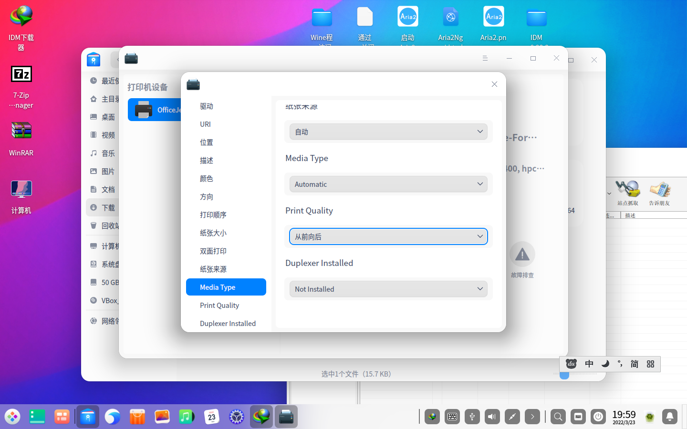Select URI in the printer properties list

(x=226, y=124)
